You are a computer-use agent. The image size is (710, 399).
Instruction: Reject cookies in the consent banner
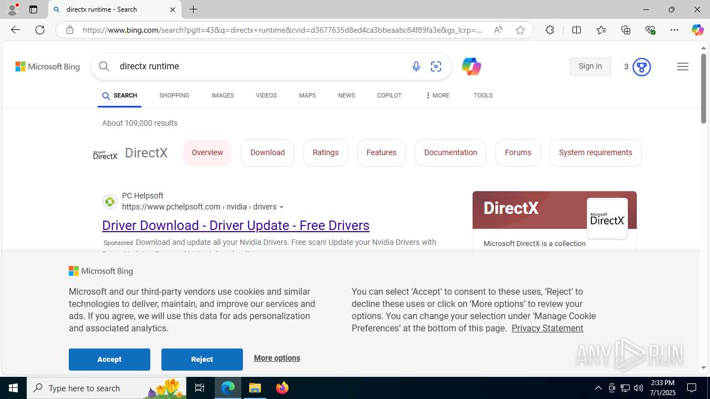pyautogui.click(x=202, y=360)
